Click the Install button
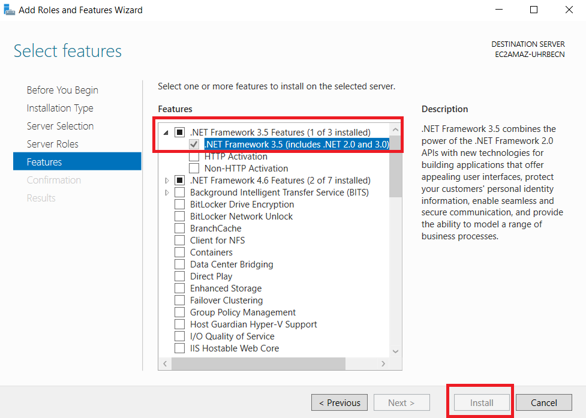This screenshot has width=586, height=418. (482, 402)
